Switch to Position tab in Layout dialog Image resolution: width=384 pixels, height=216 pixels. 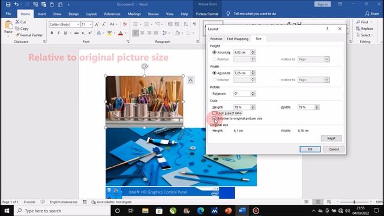216,38
